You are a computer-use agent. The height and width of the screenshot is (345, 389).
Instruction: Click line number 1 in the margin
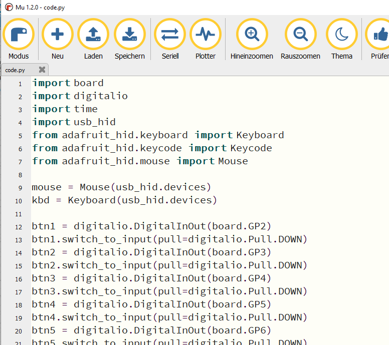tap(20, 84)
